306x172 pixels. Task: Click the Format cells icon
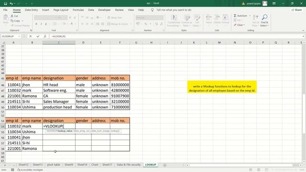coord(225,18)
